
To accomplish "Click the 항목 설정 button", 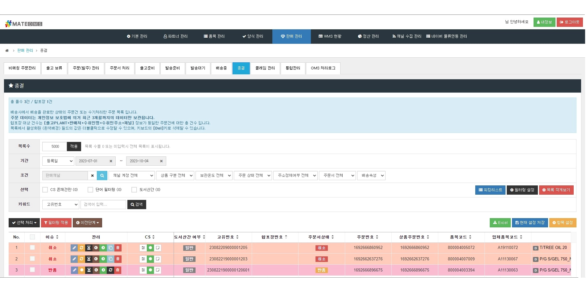I will (x=563, y=223).
